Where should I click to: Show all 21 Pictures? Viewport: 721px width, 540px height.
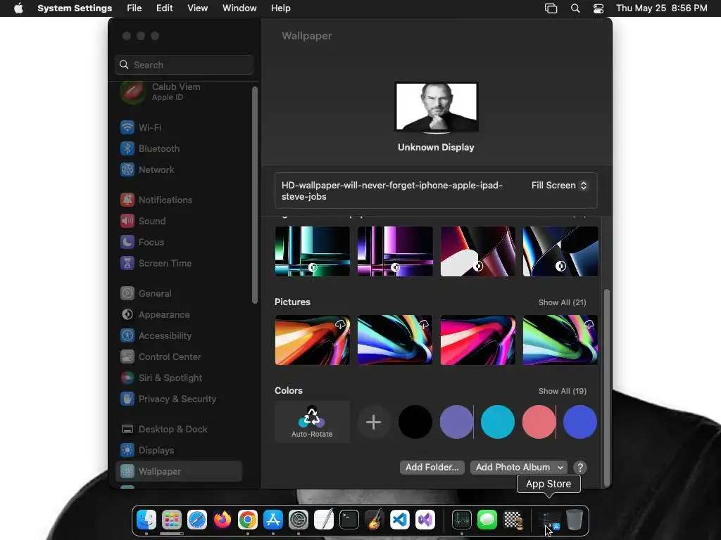click(562, 302)
